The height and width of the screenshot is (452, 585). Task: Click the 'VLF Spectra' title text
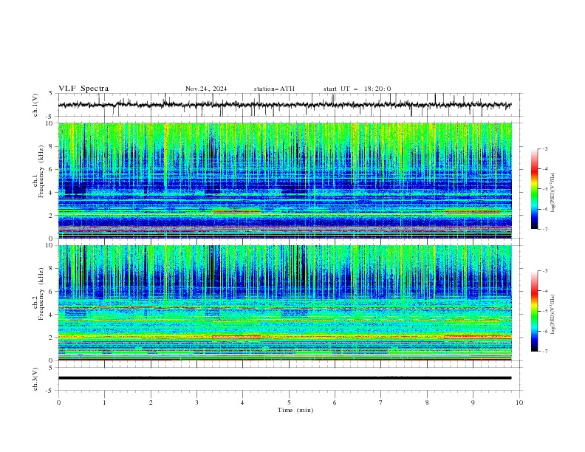pyautogui.click(x=83, y=89)
